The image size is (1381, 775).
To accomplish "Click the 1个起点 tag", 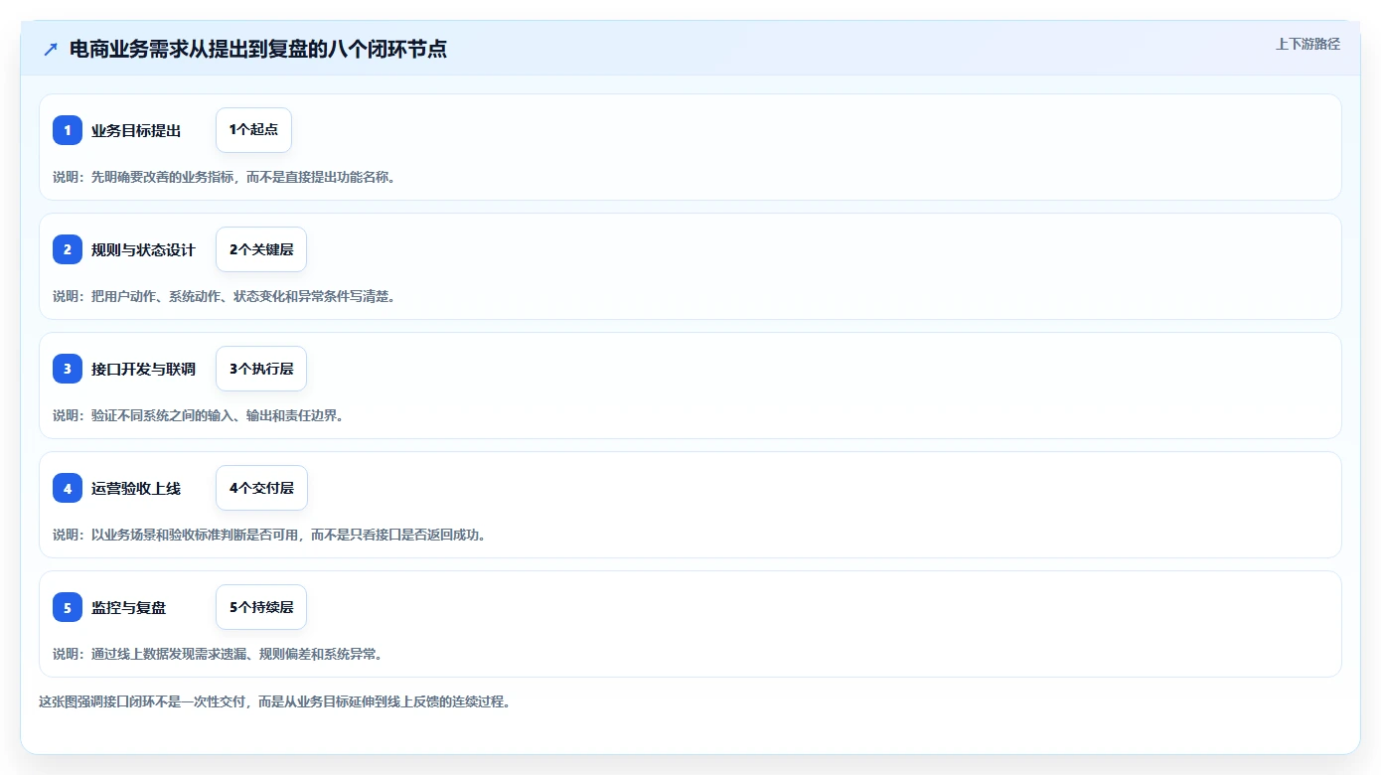I will (x=253, y=130).
